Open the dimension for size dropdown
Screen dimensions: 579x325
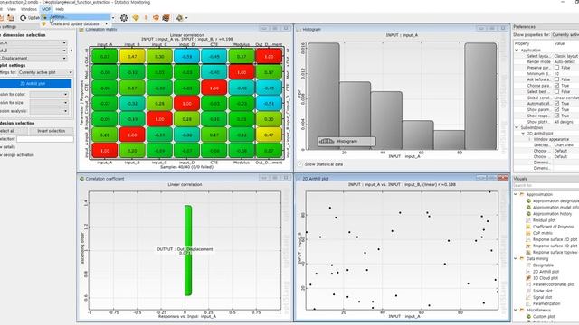coord(49,102)
